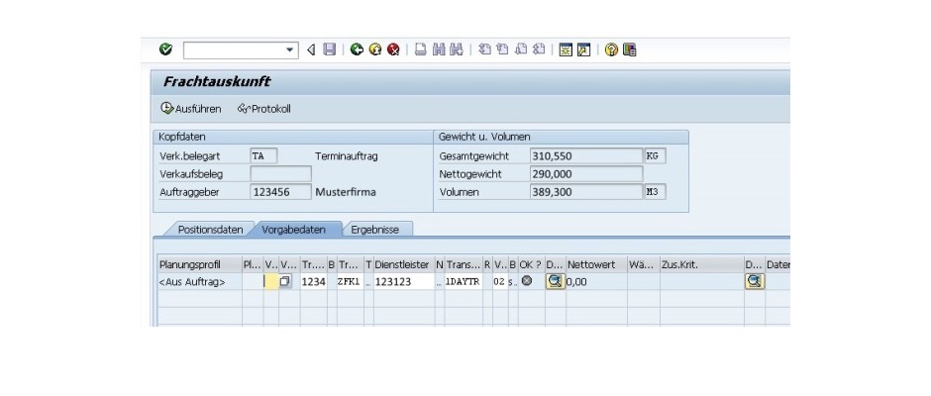
Task: Open the command field dropdown arrow
Action: tap(290, 49)
